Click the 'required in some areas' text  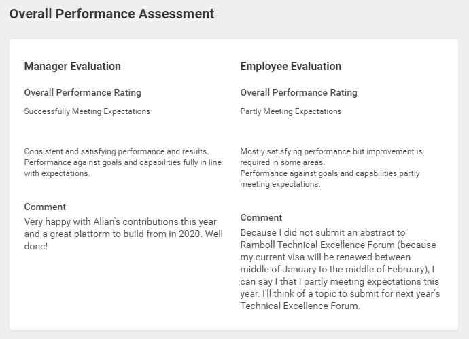pyautogui.click(x=282, y=162)
